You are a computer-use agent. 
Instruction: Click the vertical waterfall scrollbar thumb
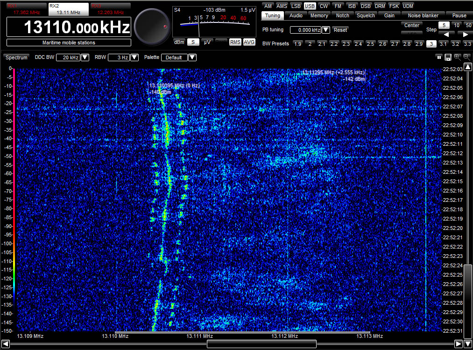tap(468, 302)
